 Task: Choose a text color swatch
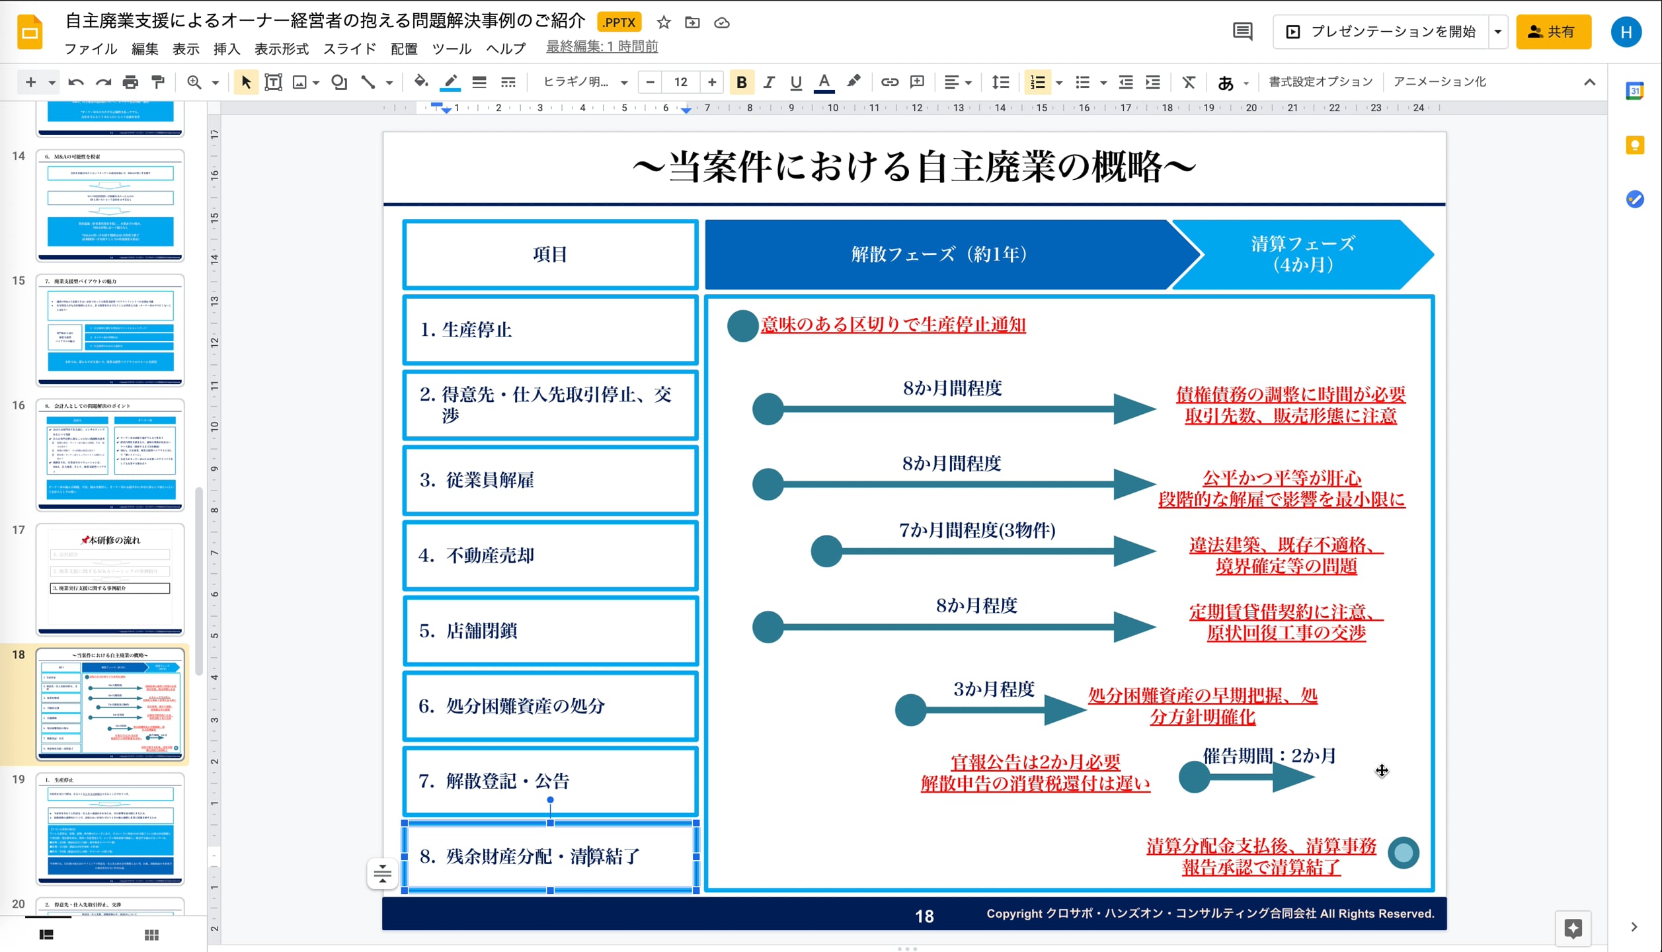coord(824,82)
